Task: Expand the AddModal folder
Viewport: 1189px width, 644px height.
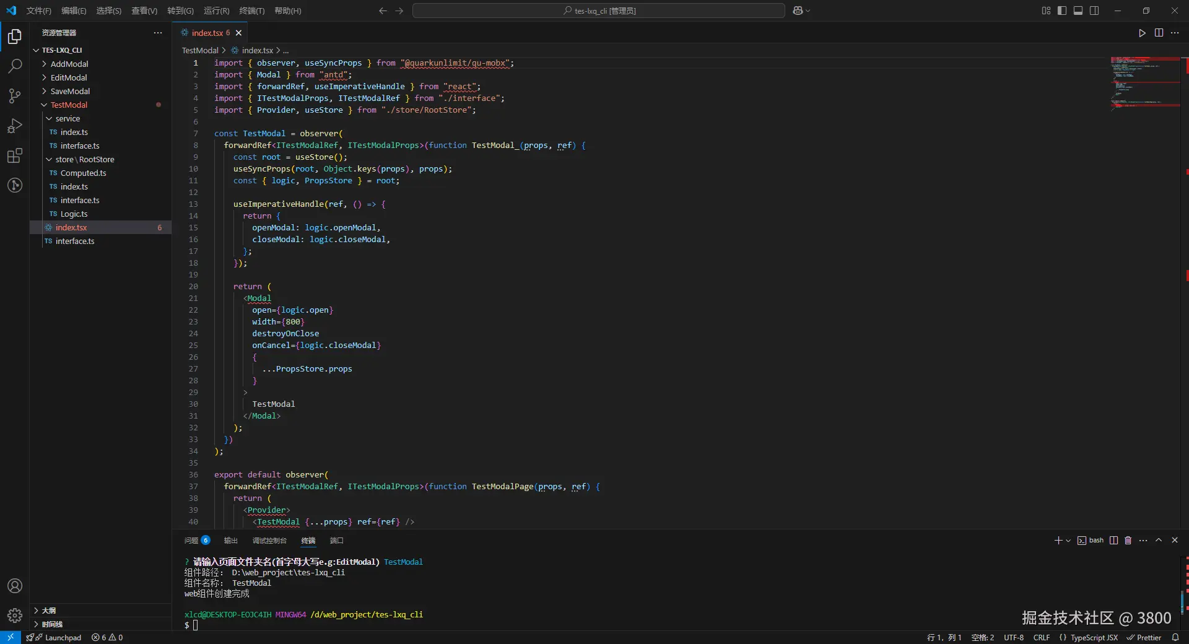Action: click(69, 64)
